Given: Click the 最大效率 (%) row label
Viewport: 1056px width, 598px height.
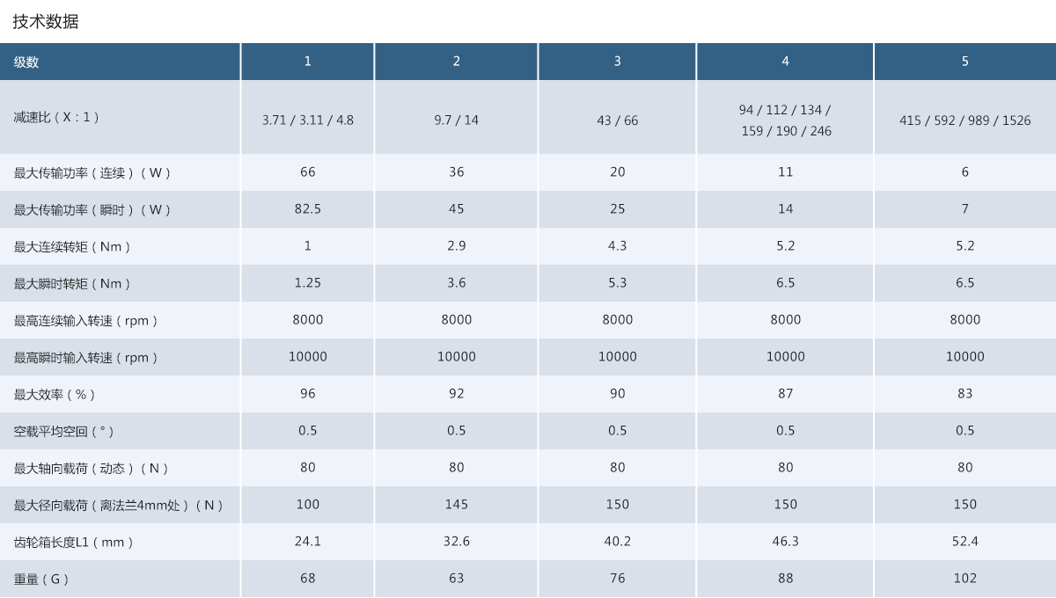Looking at the screenshot, I should tap(55, 395).
